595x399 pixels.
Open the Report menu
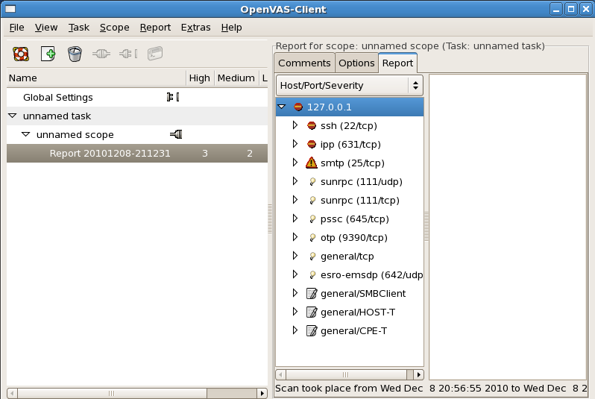(155, 28)
